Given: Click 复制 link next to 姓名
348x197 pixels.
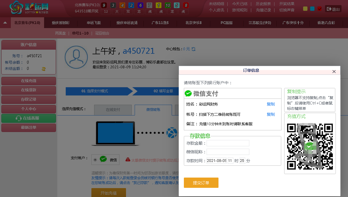Looking at the screenshot, I should 271,104.
